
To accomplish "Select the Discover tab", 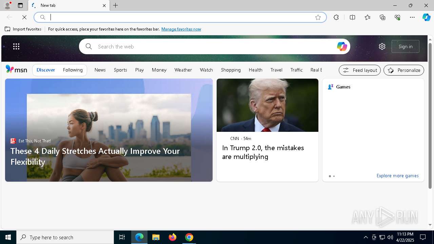I will [x=46, y=70].
